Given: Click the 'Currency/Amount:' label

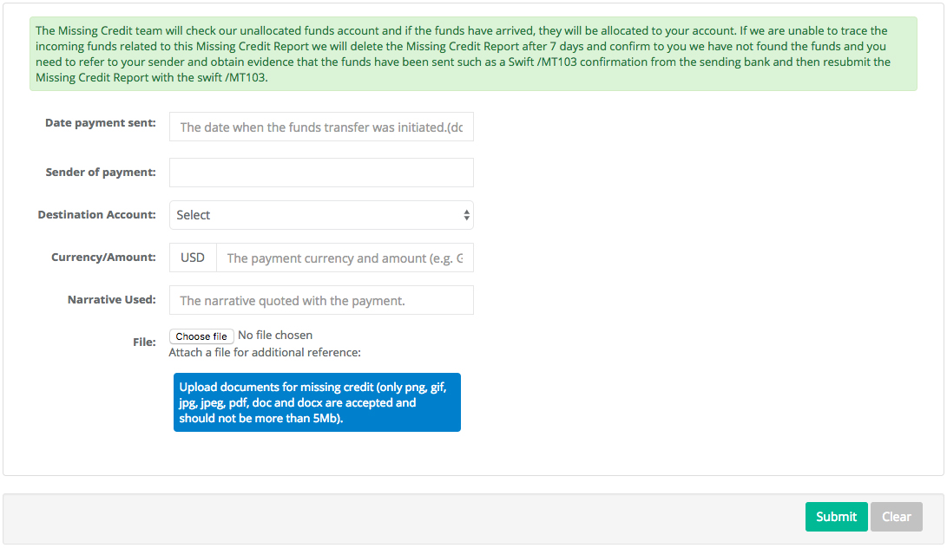Looking at the screenshot, I should click(103, 258).
